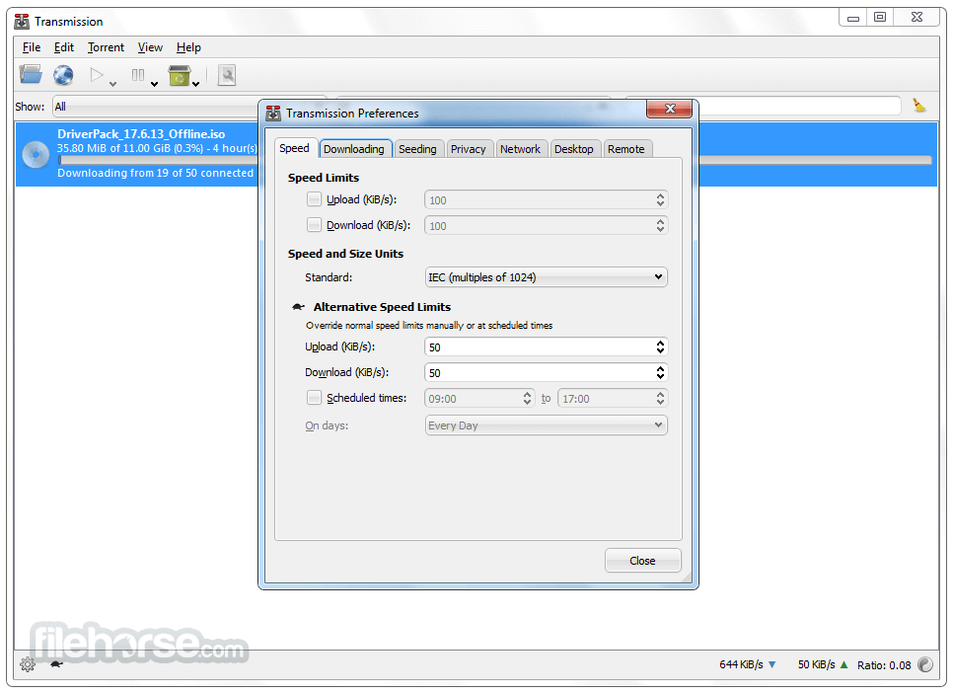Click the 50 KiB/s upload speed text
Viewport: 953px width, 693px height.
[x=816, y=664]
